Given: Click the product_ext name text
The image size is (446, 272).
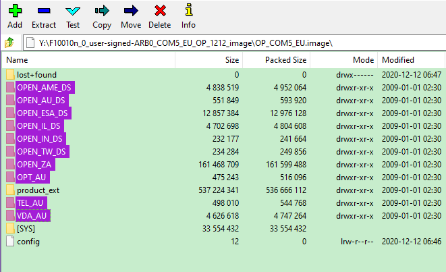Looking at the screenshot, I should click(38, 190).
